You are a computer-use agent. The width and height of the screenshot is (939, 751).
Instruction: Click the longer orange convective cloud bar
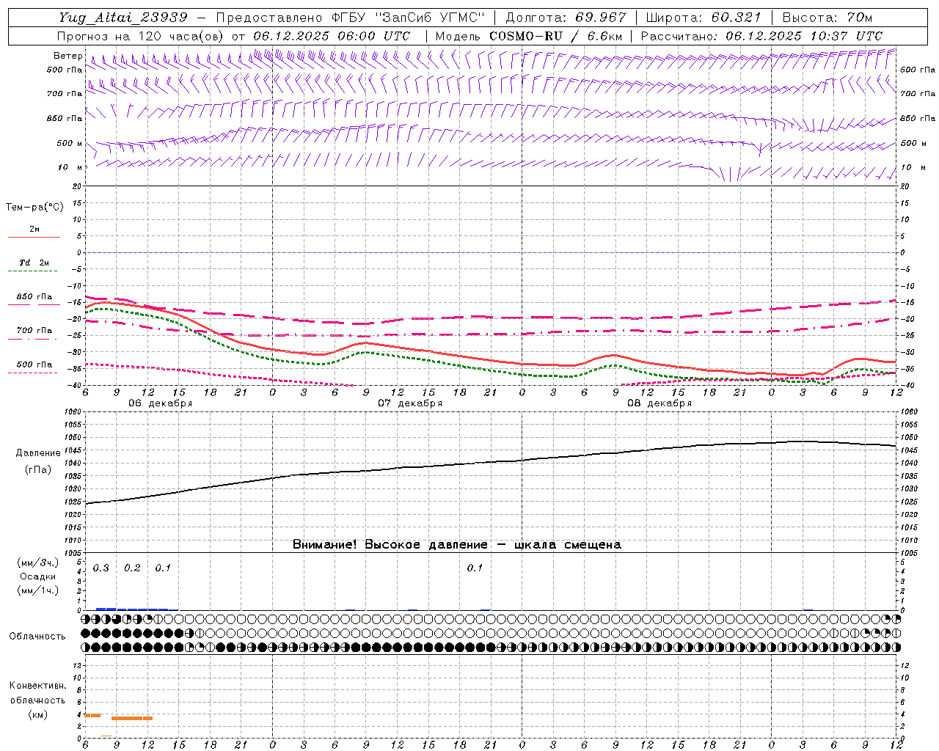point(132,718)
